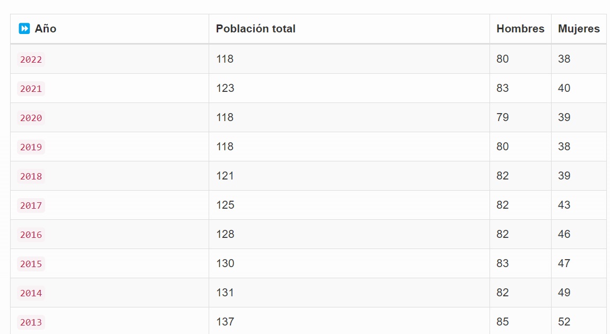610x334 pixels.
Task: Select the Población total column header
Action: 255,29
